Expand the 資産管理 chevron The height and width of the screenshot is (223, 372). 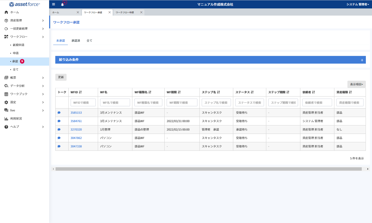43,20
